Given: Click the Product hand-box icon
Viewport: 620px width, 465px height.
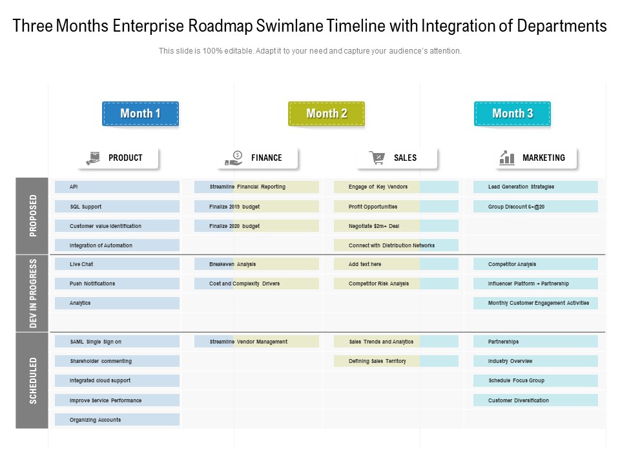Looking at the screenshot, I should 93,158.
